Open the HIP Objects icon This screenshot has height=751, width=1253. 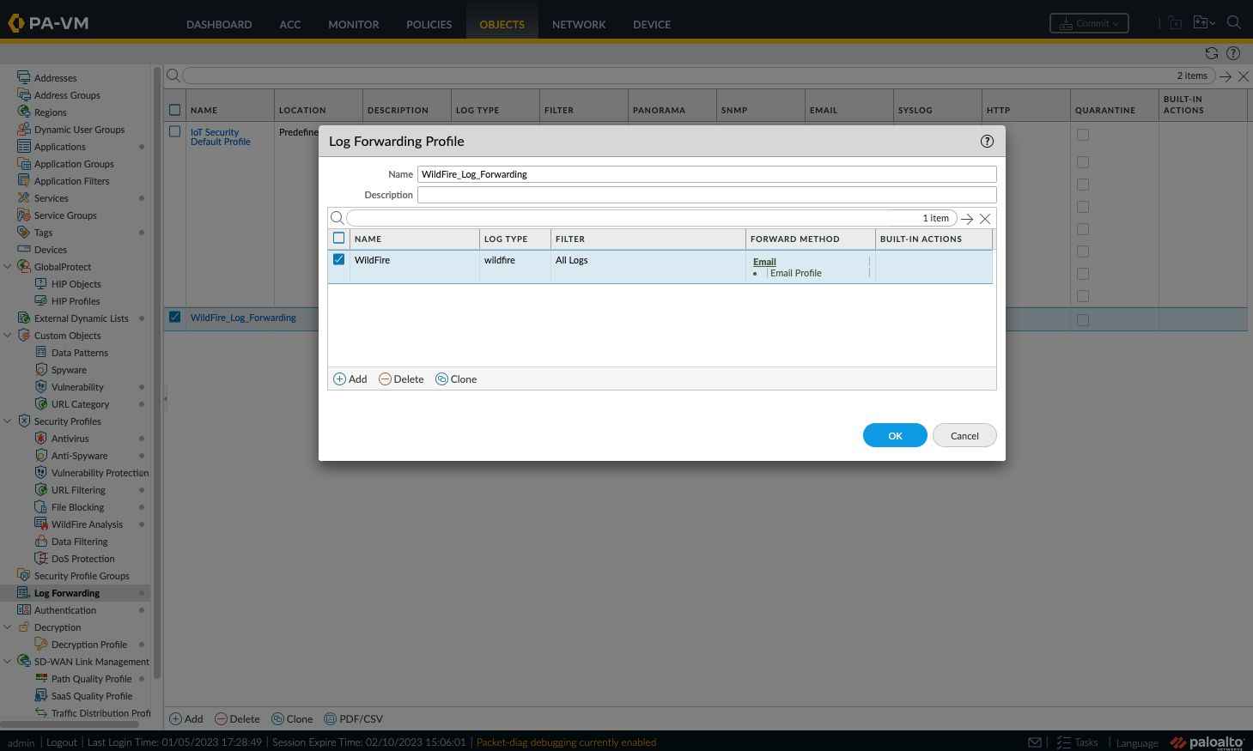tap(41, 283)
